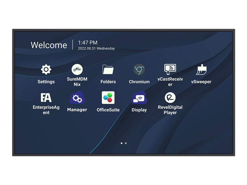247x185 pixels.
Task: Launch the vSweeper broom icon
Action: (x=201, y=70)
